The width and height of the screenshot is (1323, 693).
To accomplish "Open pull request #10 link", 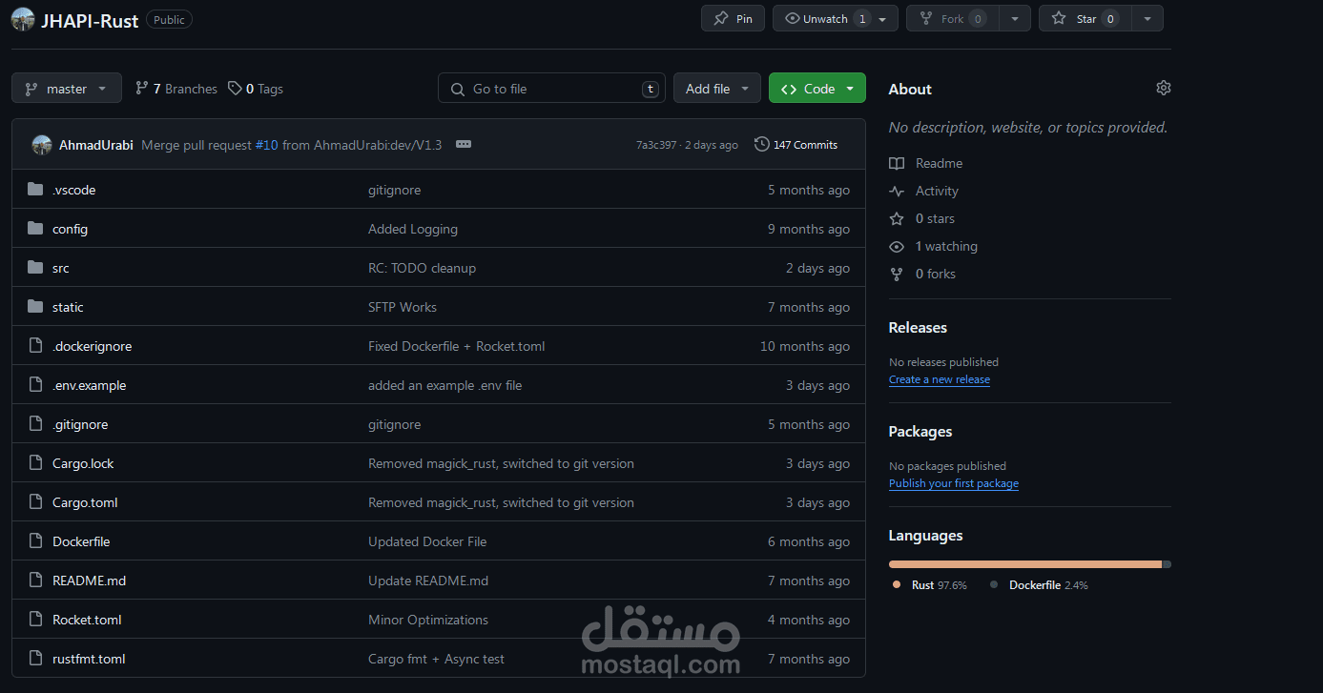I will [267, 145].
